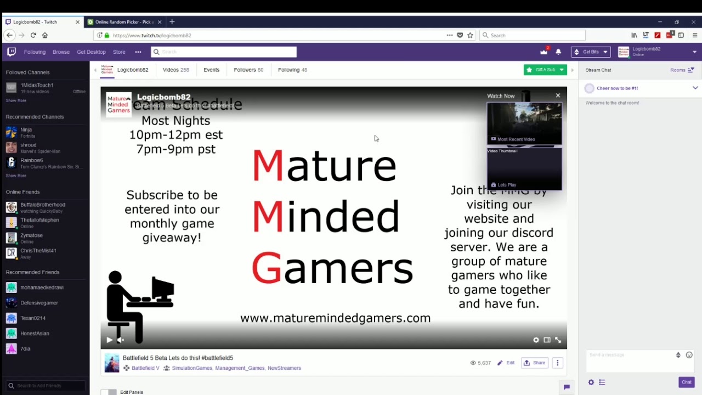Open the Firefox hamburger menu
Screen dimensions: 702x395
[x=695, y=35]
